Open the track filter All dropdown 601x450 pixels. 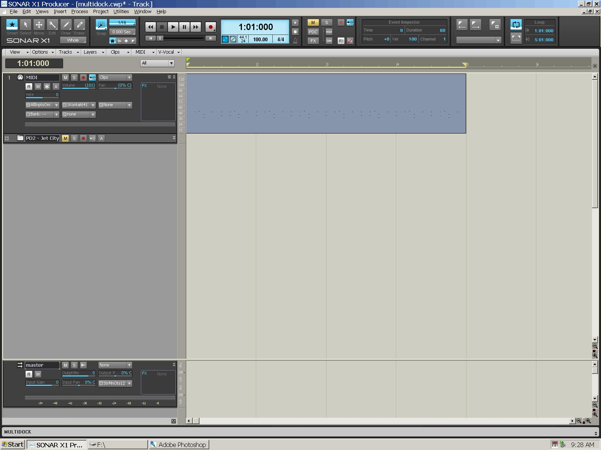pos(157,63)
